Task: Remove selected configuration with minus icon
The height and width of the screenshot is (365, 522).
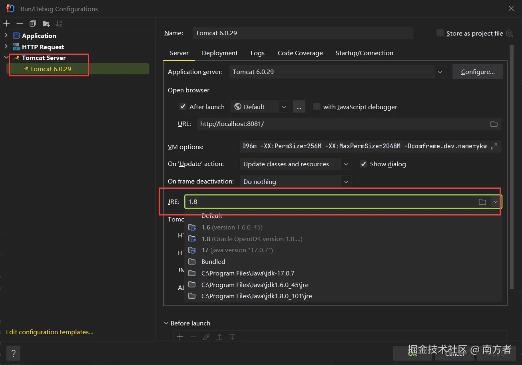Action: 20,24
